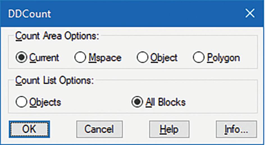
Task: Open Help for DDCount
Action: coord(169,129)
